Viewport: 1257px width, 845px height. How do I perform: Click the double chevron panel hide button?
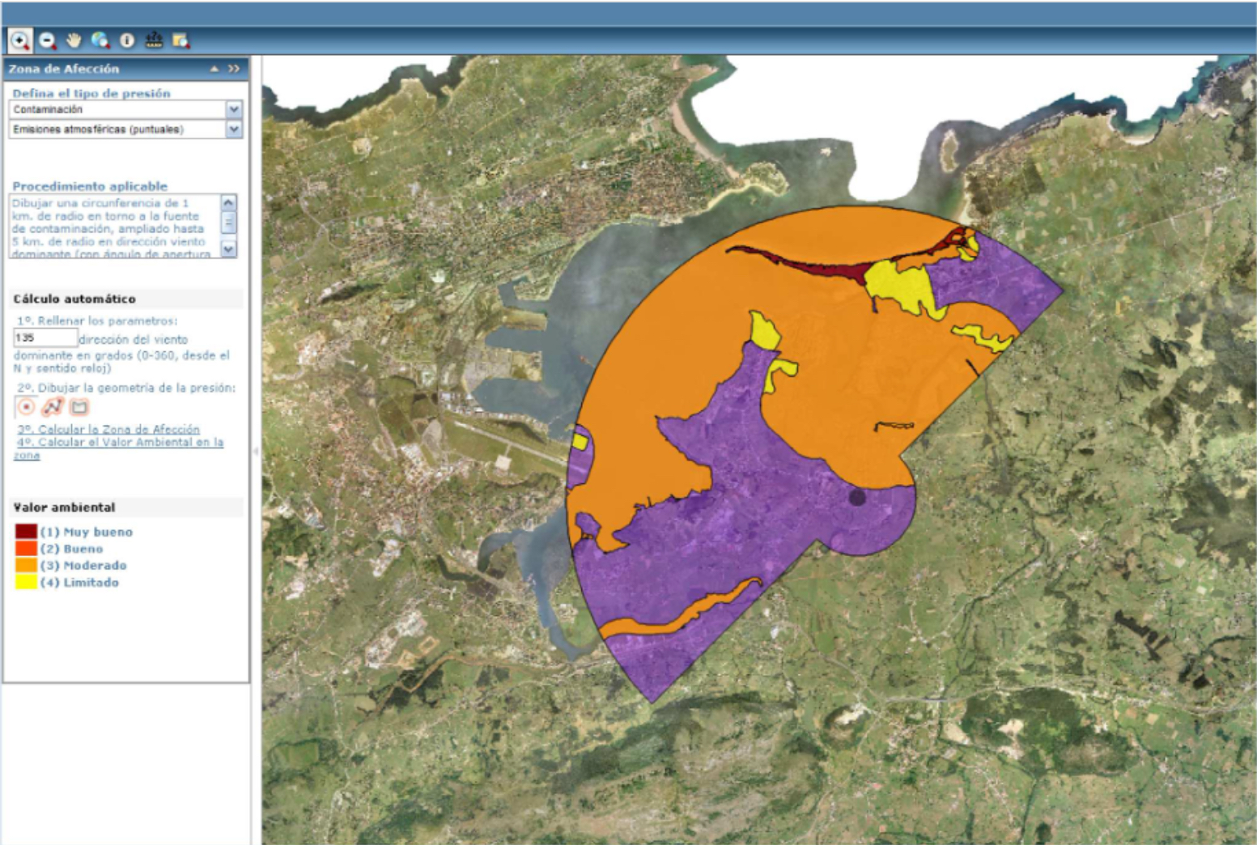[234, 69]
